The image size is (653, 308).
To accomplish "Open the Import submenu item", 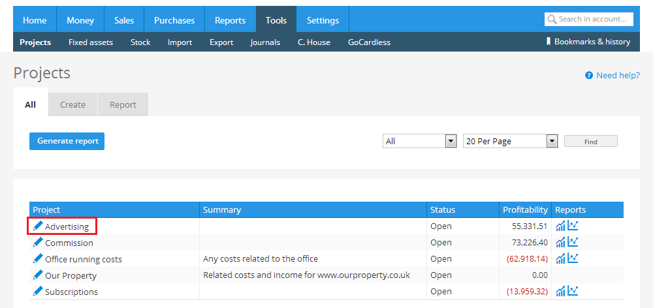I will (180, 42).
